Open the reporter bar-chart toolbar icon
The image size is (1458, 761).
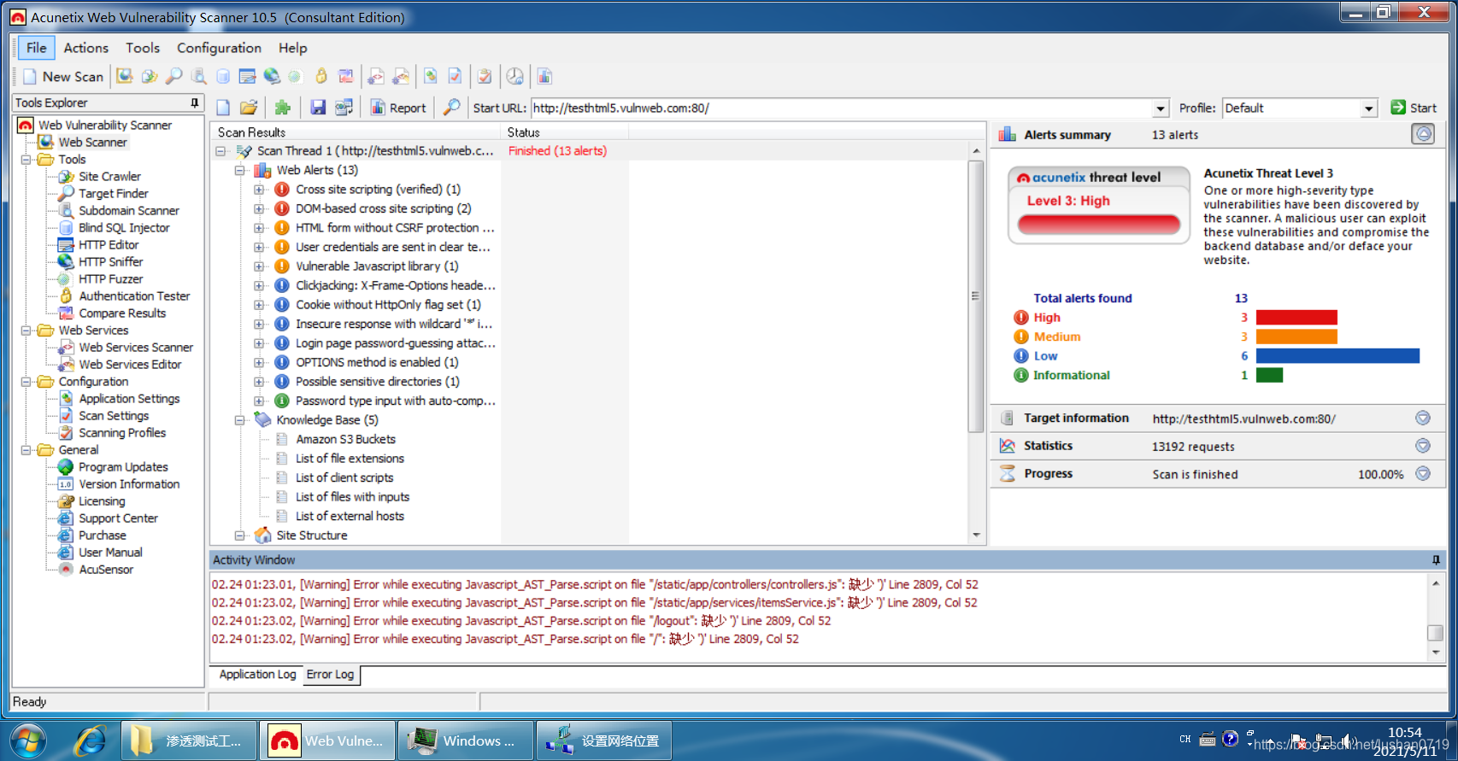pyautogui.click(x=544, y=77)
